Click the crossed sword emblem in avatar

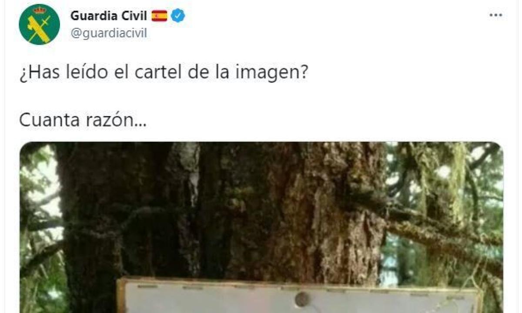coord(39,28)
